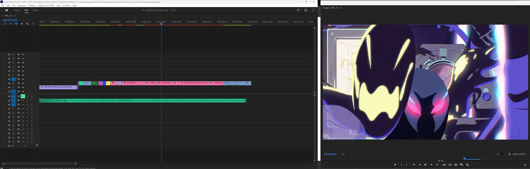Hide track V4 output eye
The height and width of the screenshot is (169, 530).
click(x=23, y=79)
